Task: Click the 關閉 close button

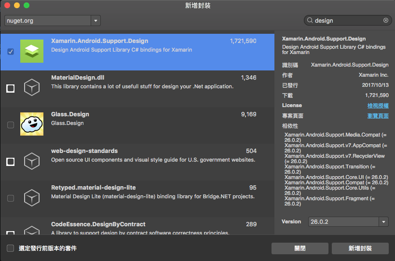Action: pos(300,248)
